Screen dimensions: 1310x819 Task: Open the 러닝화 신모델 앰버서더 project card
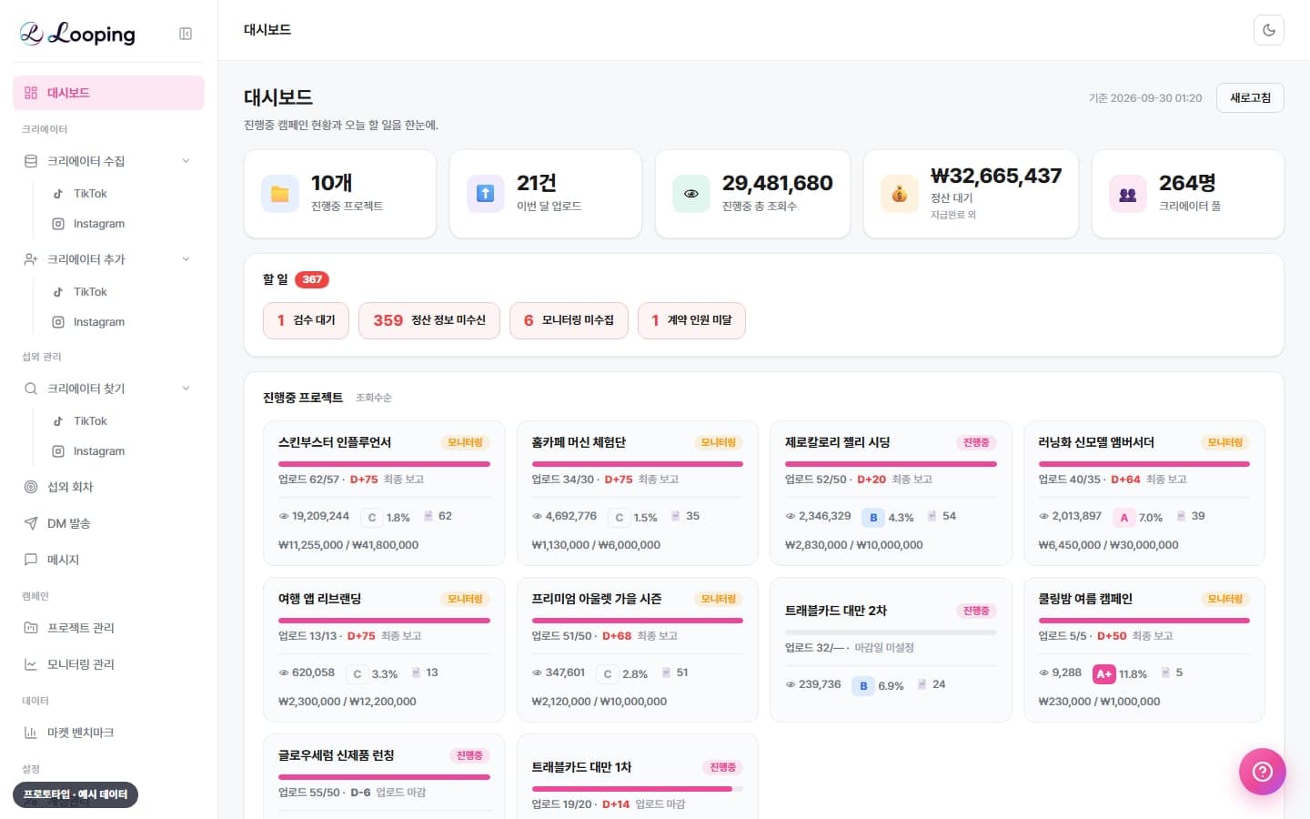tap(1144, 493)
